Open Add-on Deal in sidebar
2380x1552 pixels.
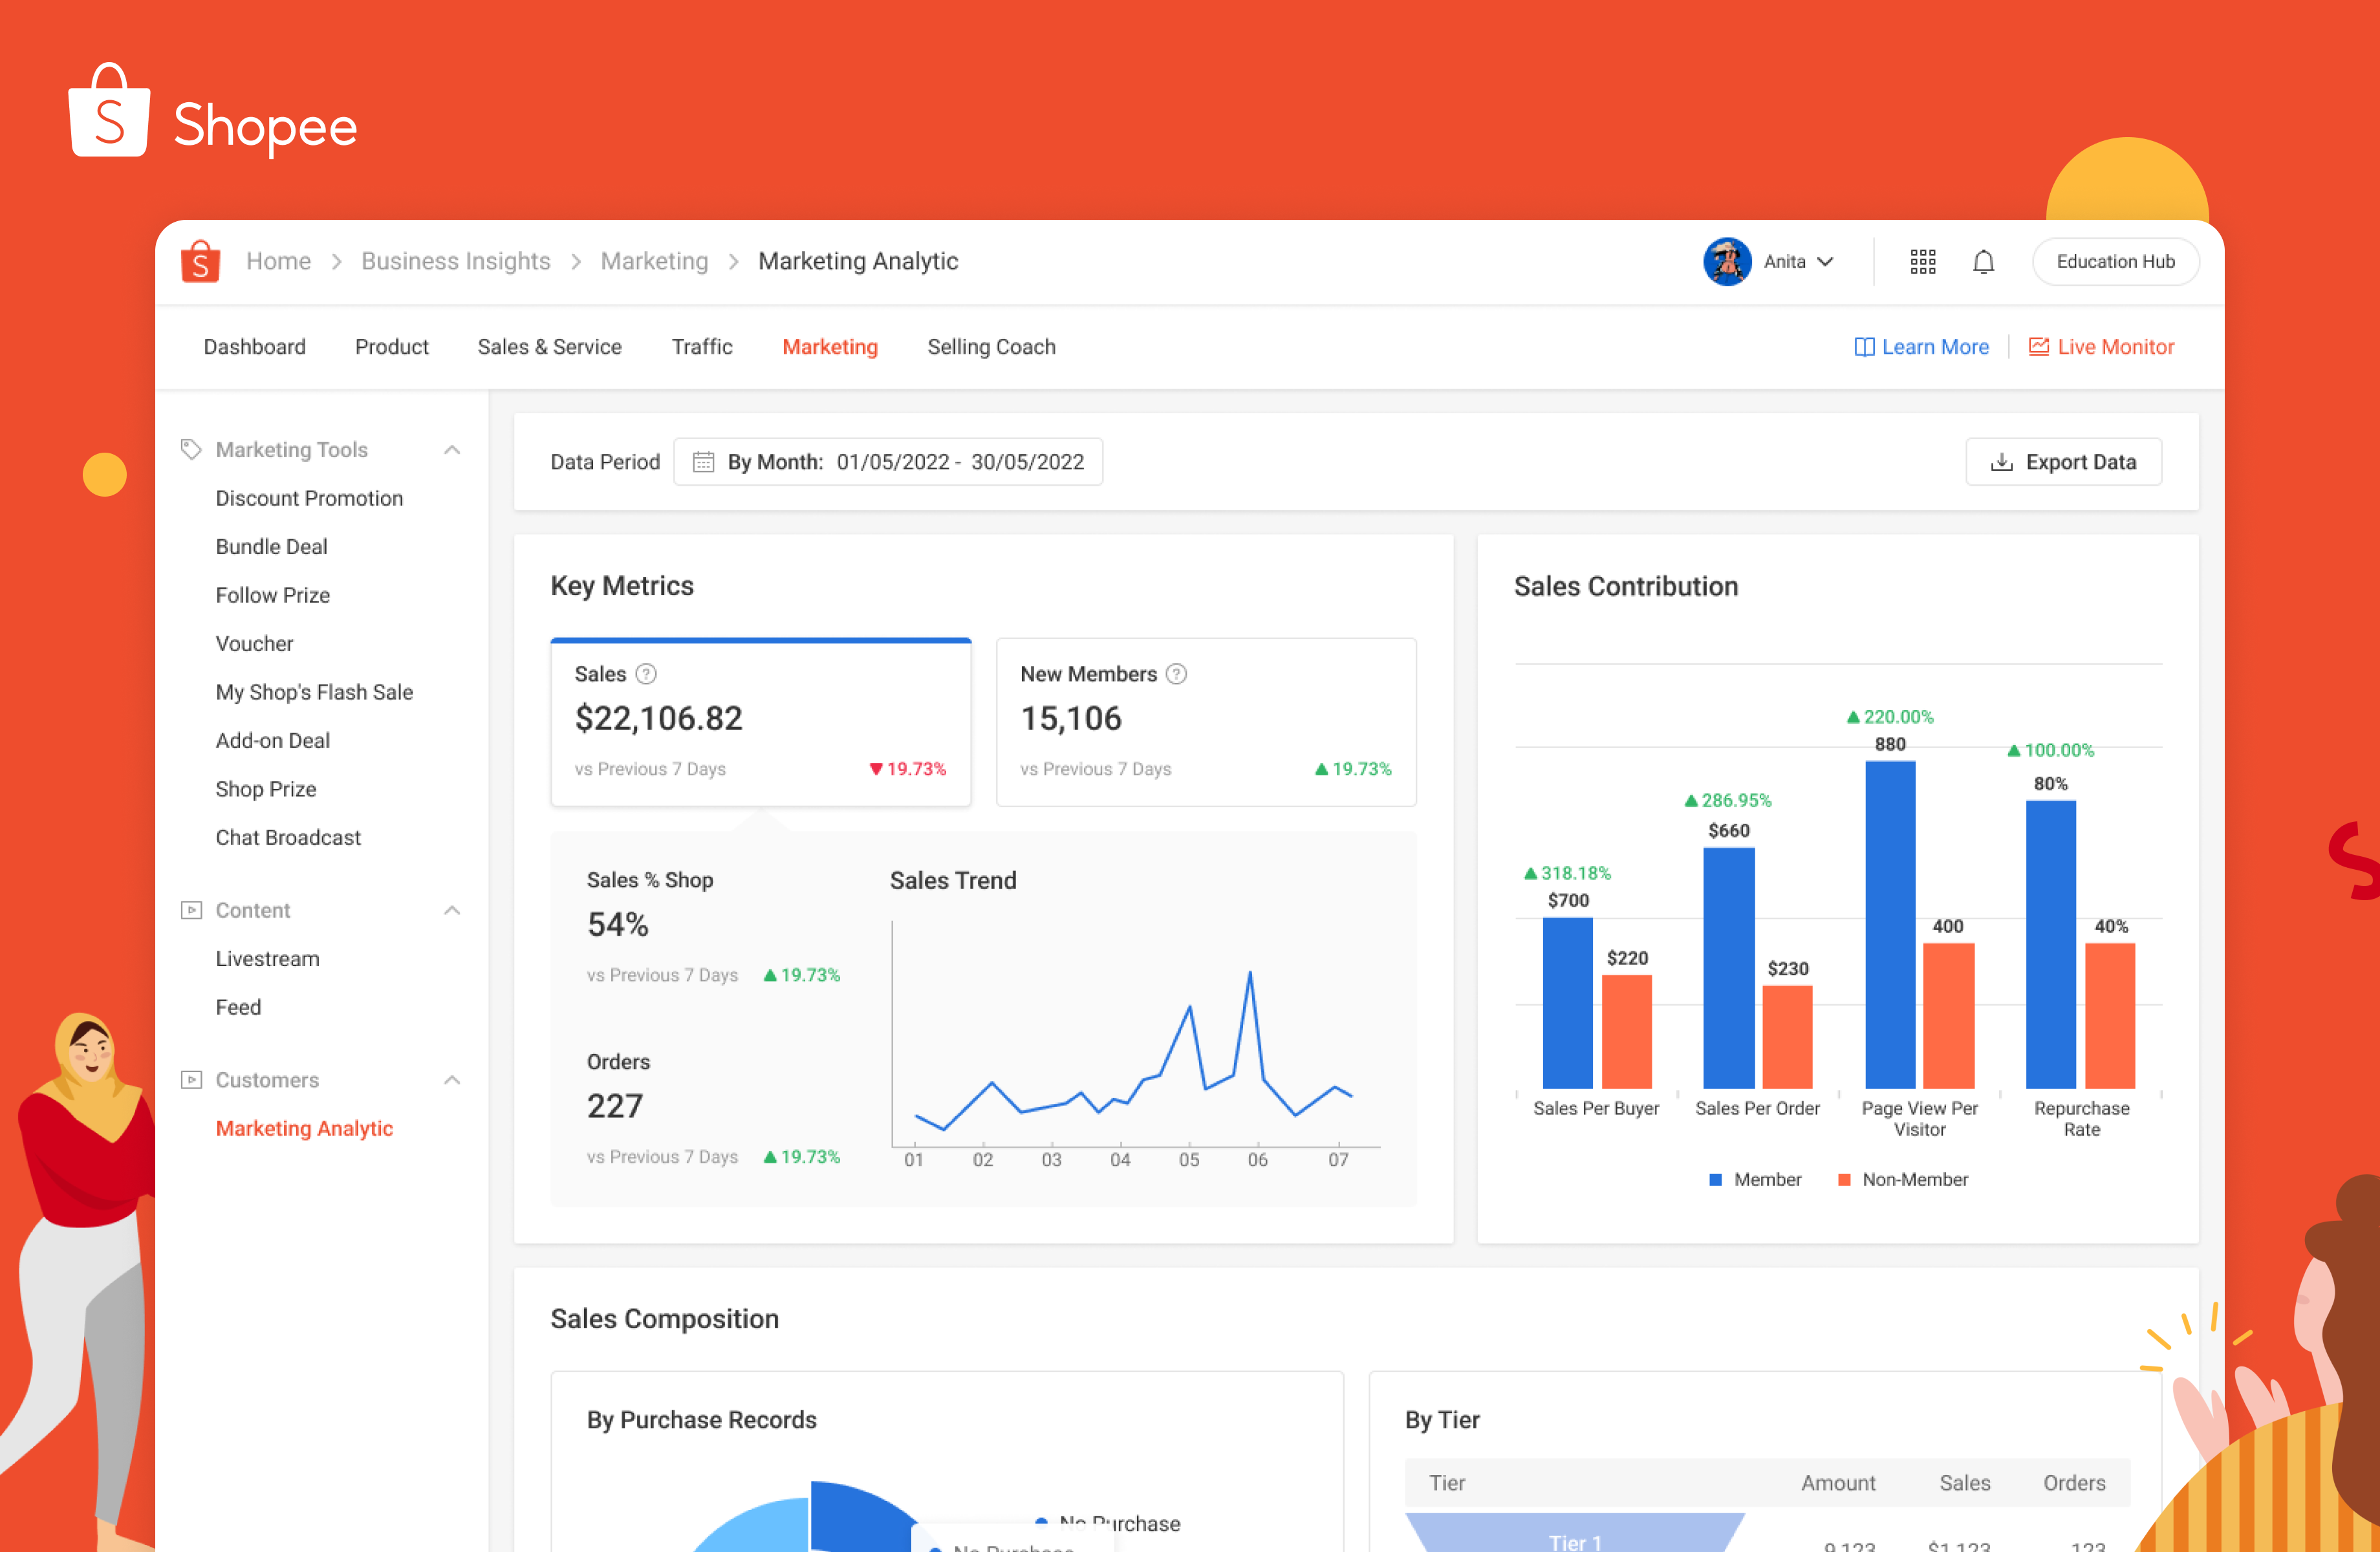pyautogui.click(x=272, y=741)
